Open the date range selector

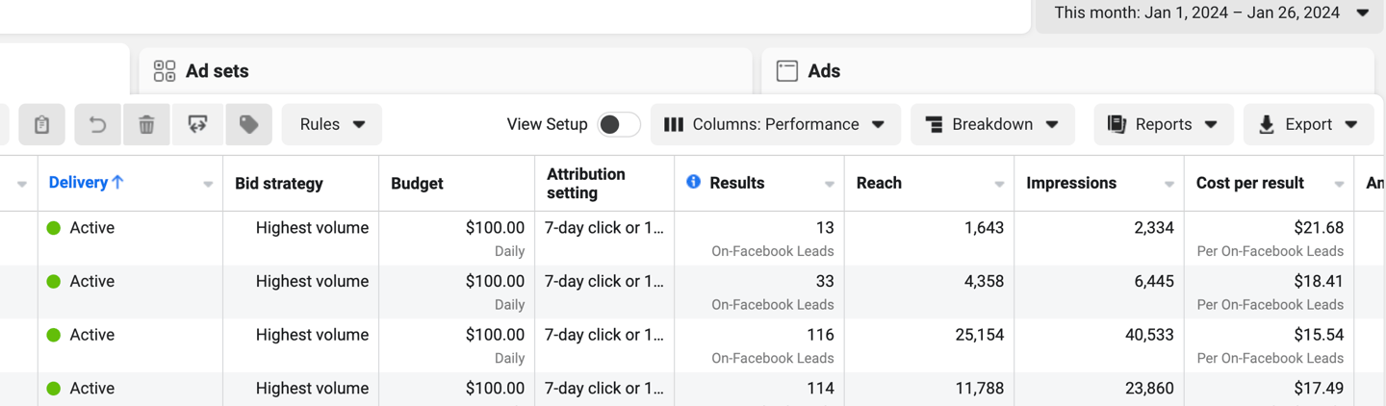click(x=1210, y=13)
